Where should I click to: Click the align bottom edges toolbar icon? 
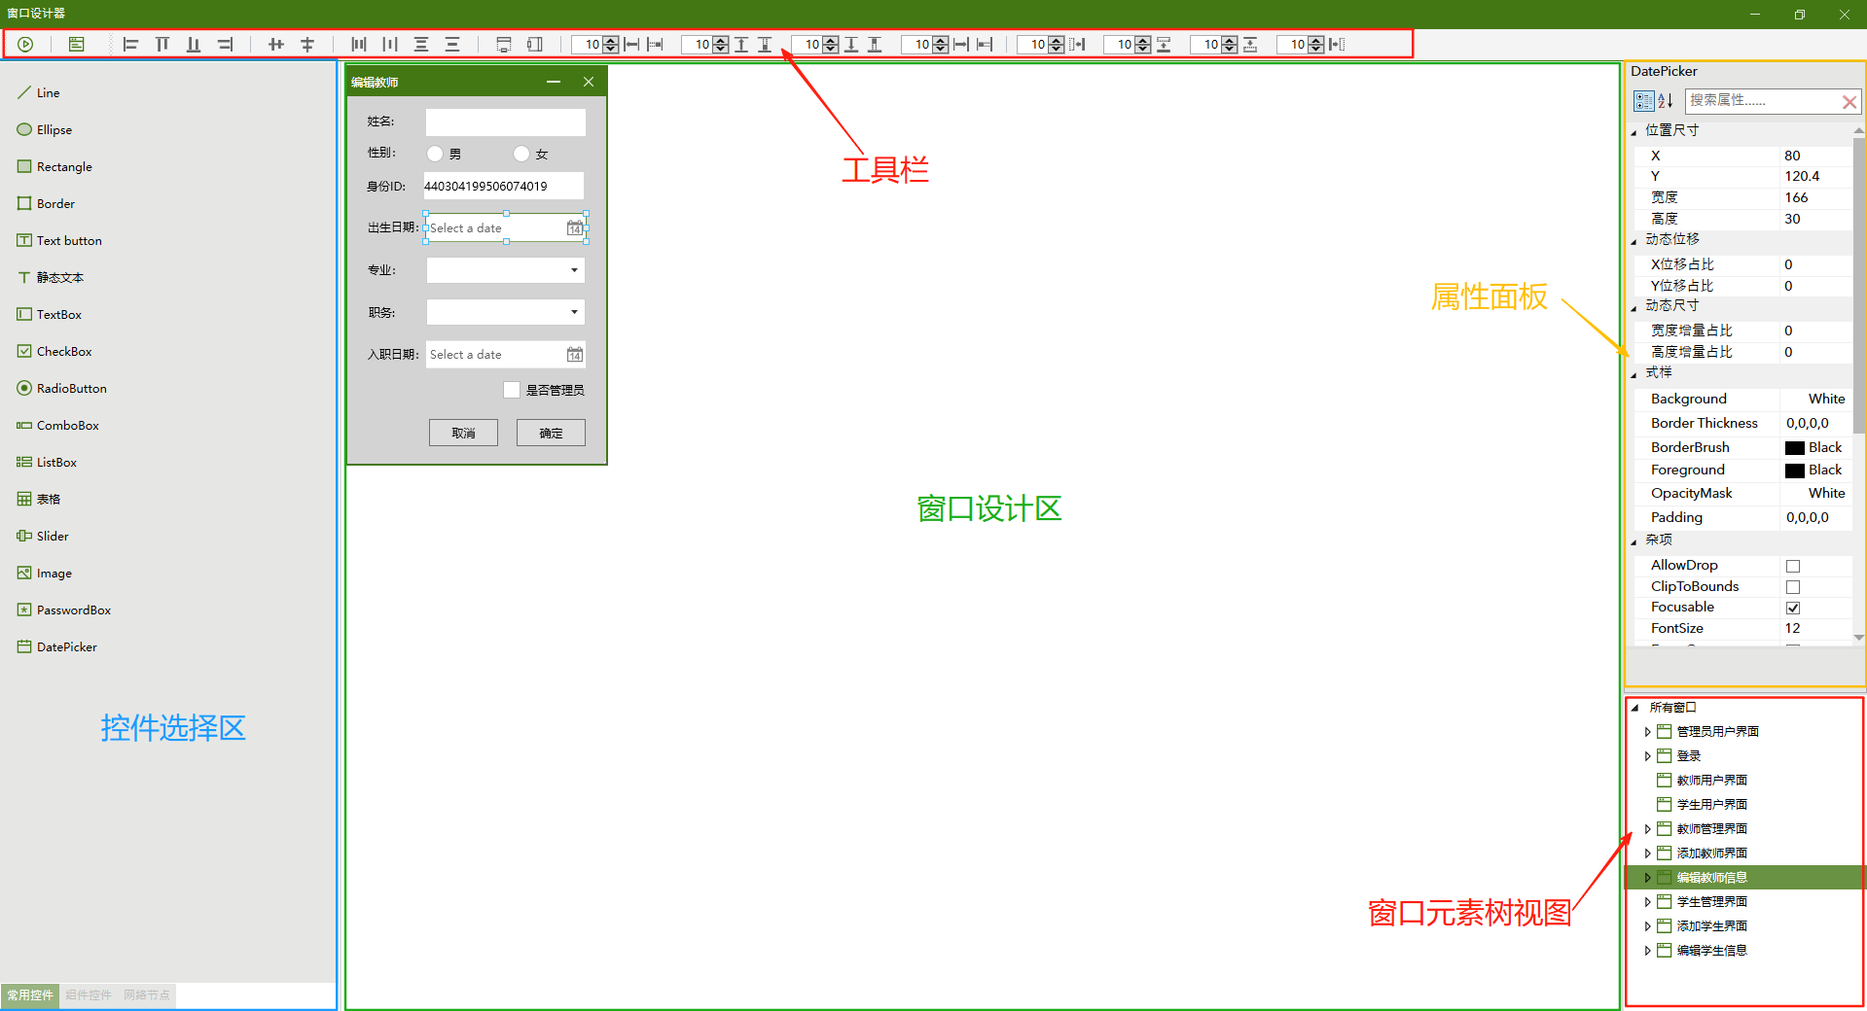tap(194, 44)
